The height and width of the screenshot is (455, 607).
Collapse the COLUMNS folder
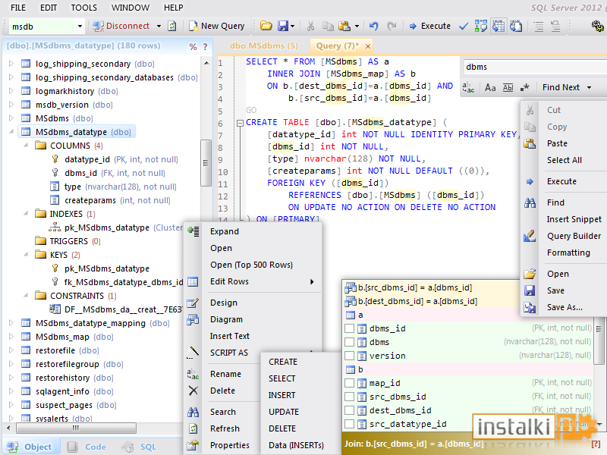(x=26, y=146)
